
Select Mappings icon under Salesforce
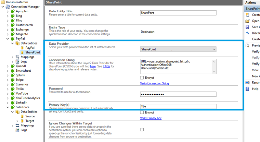pos(17,125)
